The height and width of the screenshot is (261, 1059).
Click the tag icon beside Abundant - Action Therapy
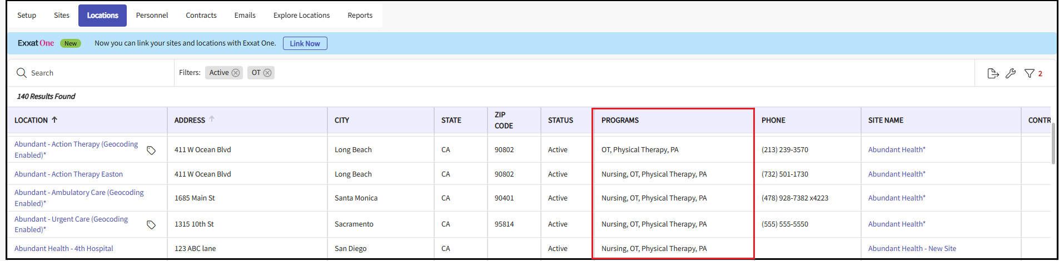point(151,150)
